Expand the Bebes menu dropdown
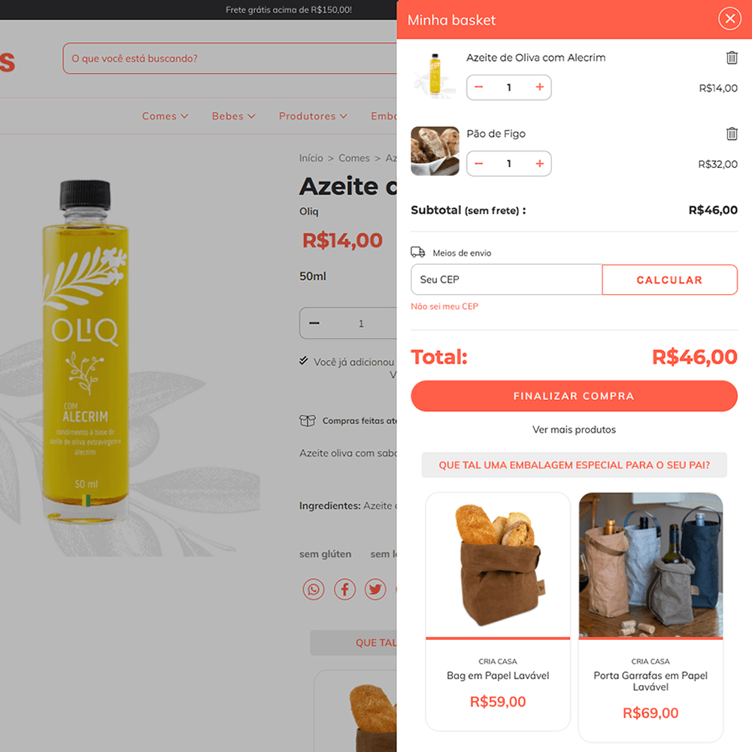Image resolution: width=752 pixels, height=752 pixels. click(234, 116)
